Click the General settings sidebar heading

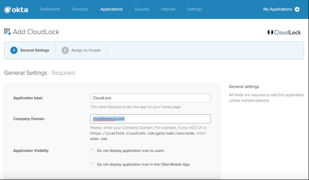pos(244,86)
